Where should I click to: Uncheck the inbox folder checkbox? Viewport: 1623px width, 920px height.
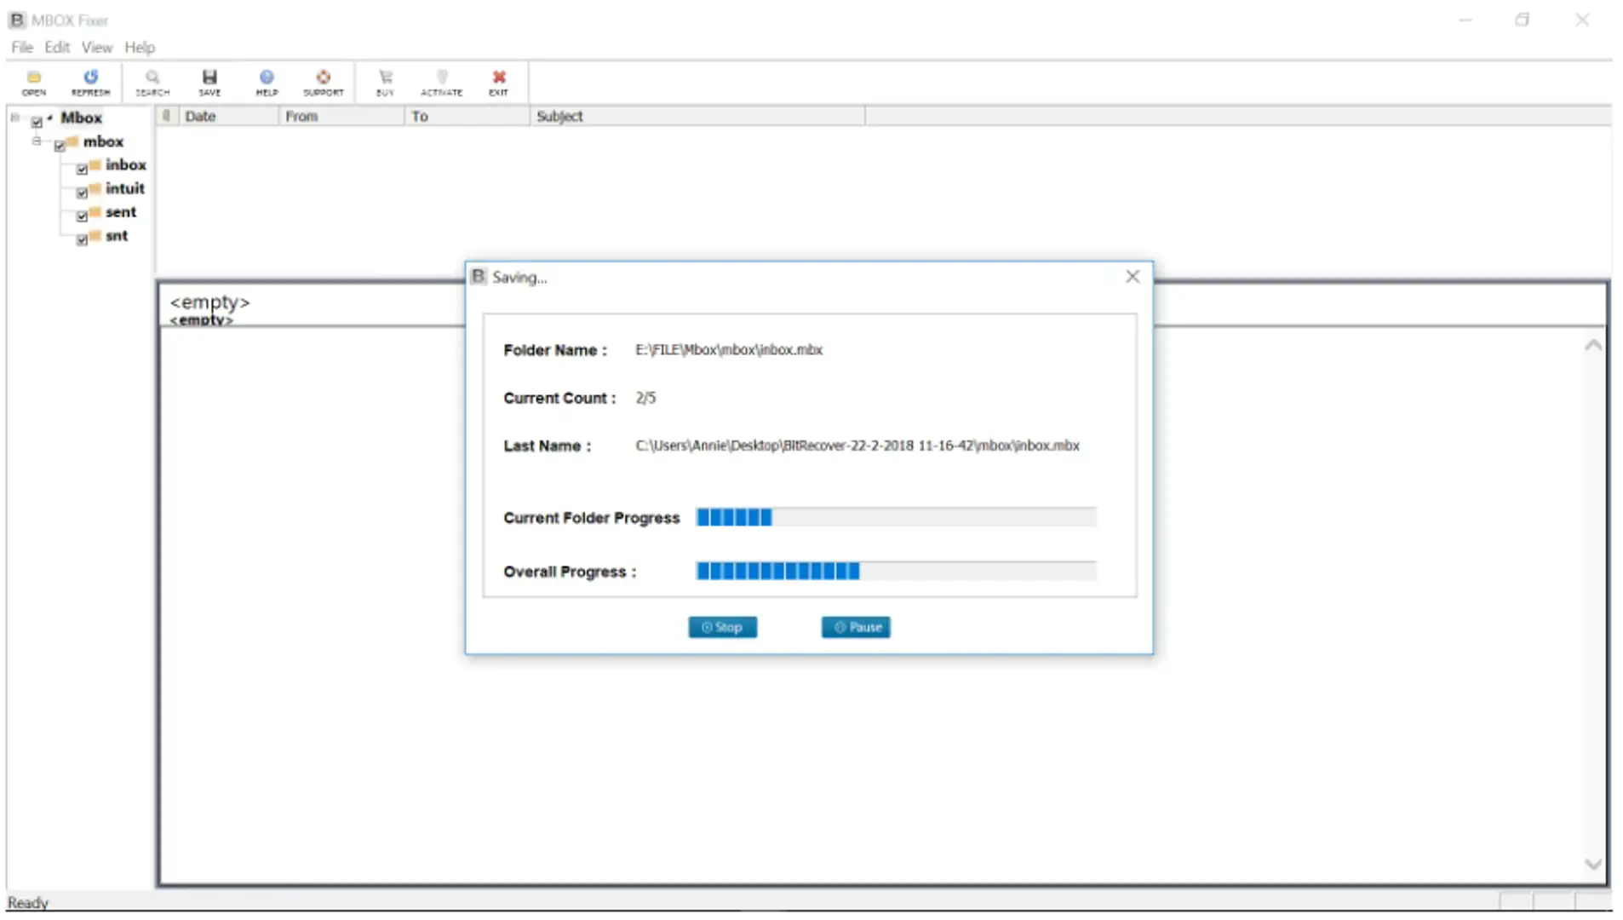[x=82, y=169]
